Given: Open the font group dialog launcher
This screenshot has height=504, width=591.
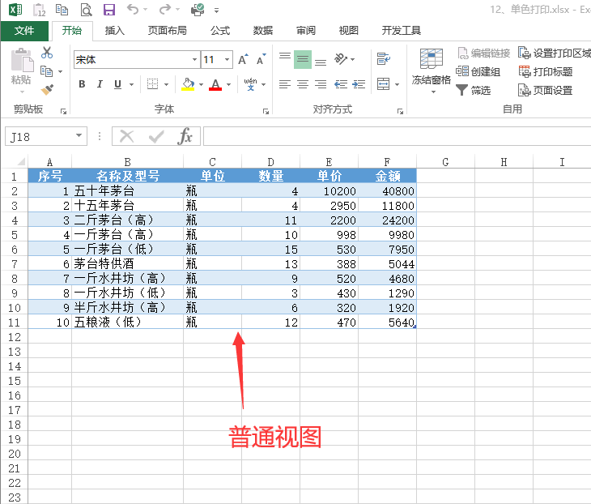Looking at the screenshot, I should [x=266, y=111].
